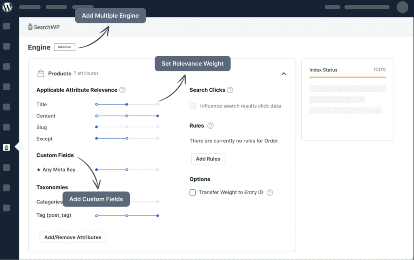This screenshot has width=414, height=260.
Task: Adjust the Title relevance slider
Action: coord(127,104)
